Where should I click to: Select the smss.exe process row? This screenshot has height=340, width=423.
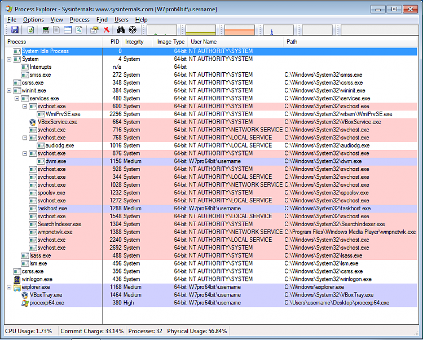coord(211,74)
